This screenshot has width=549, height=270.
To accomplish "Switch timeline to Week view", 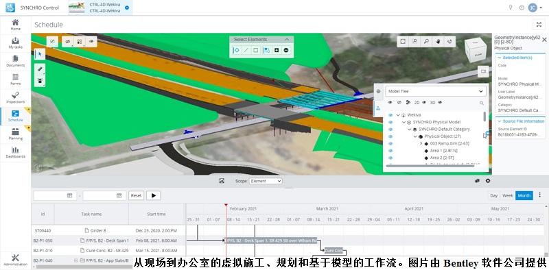I will (x=507, y=195).
